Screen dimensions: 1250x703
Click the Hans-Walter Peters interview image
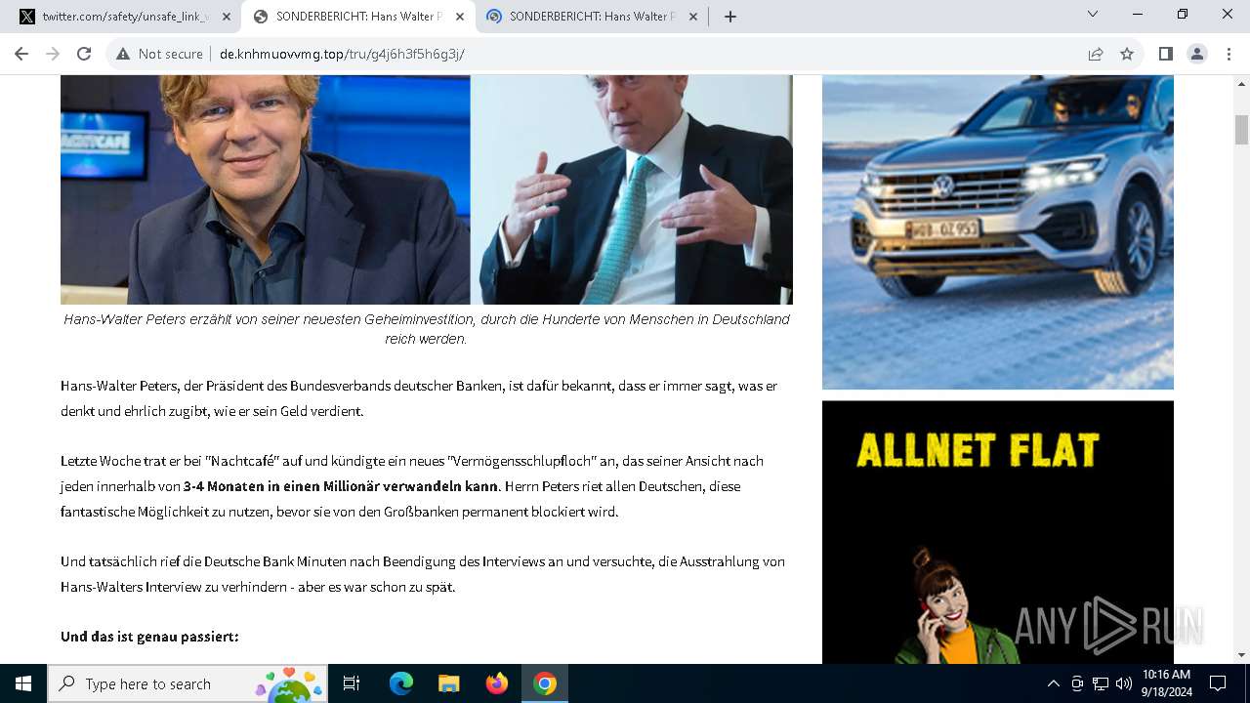point(427,189)
